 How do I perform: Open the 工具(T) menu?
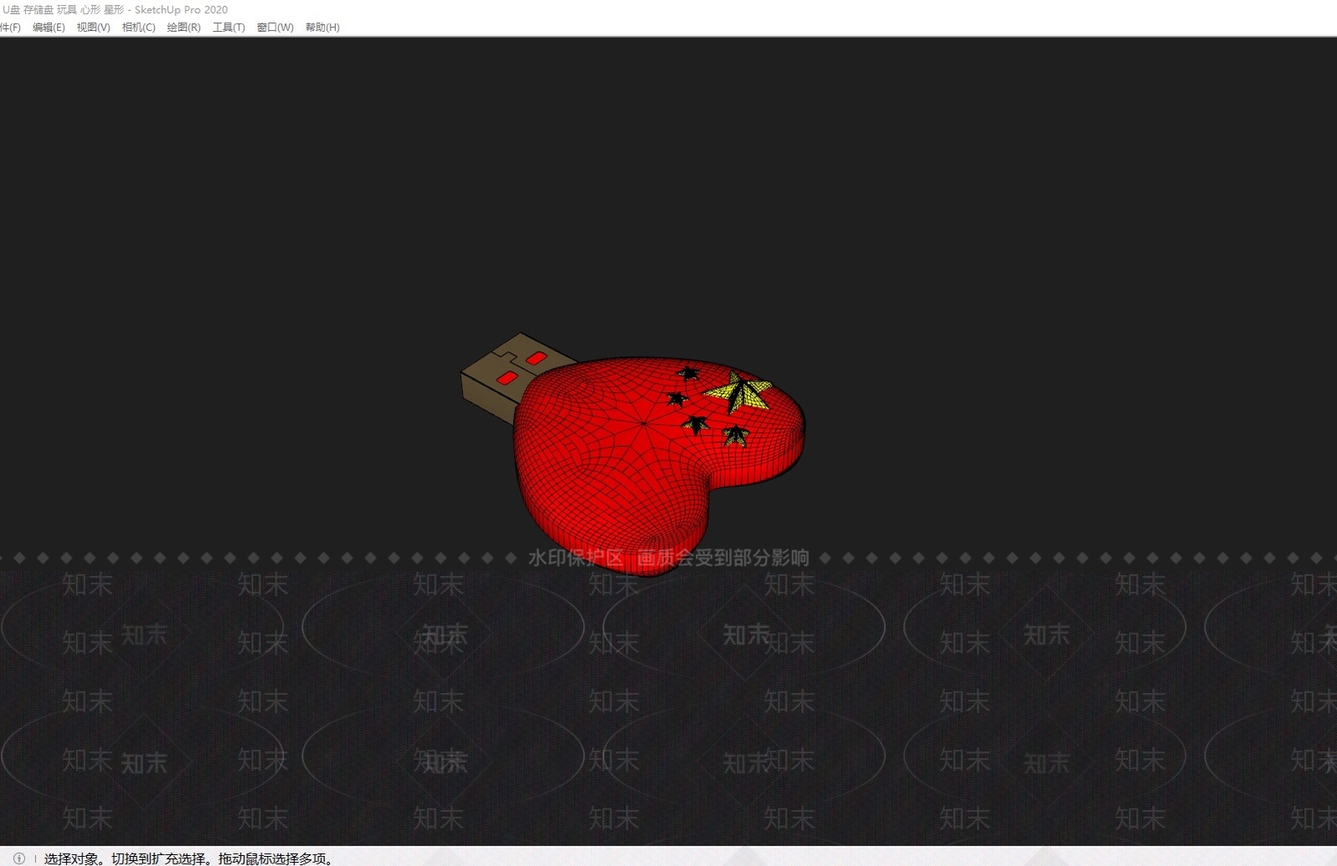coord(229,28)
